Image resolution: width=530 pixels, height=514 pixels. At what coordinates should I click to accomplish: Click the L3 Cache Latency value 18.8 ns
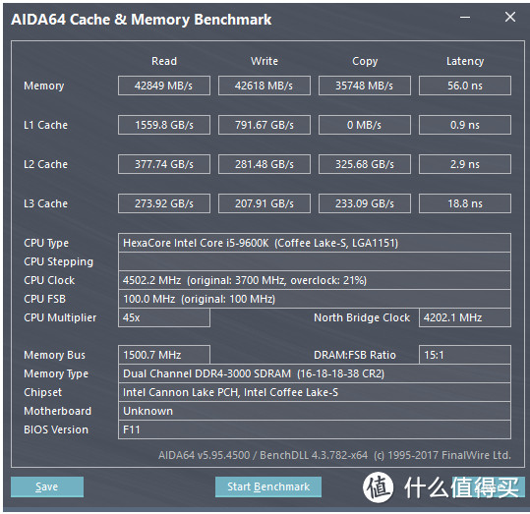point(465,203)
